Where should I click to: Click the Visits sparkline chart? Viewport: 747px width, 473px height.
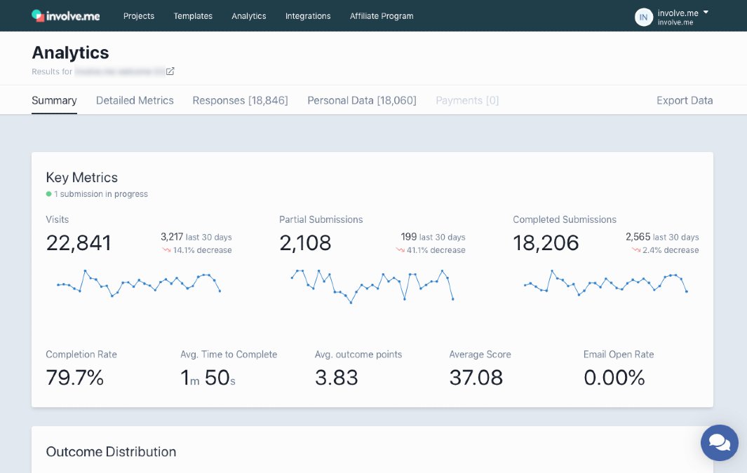[139, 283]
